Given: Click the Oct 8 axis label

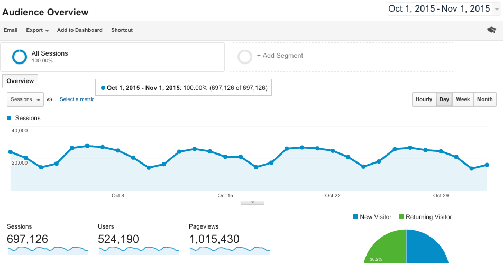Looking at the screenshot, I should [118, 196].
